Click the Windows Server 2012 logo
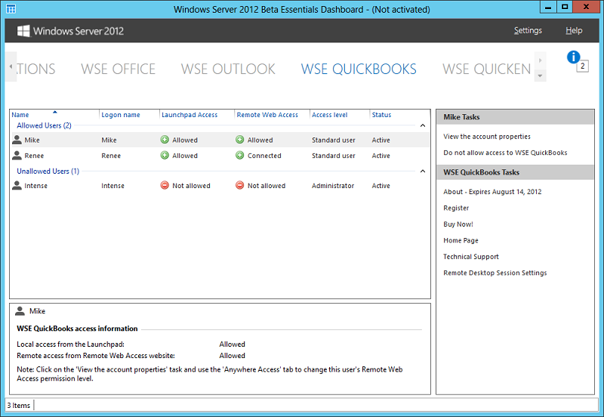 point(70,31)
